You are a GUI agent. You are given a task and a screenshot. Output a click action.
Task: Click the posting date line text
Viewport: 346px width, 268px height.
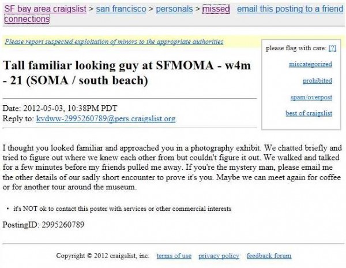click(x=60, y=108)
